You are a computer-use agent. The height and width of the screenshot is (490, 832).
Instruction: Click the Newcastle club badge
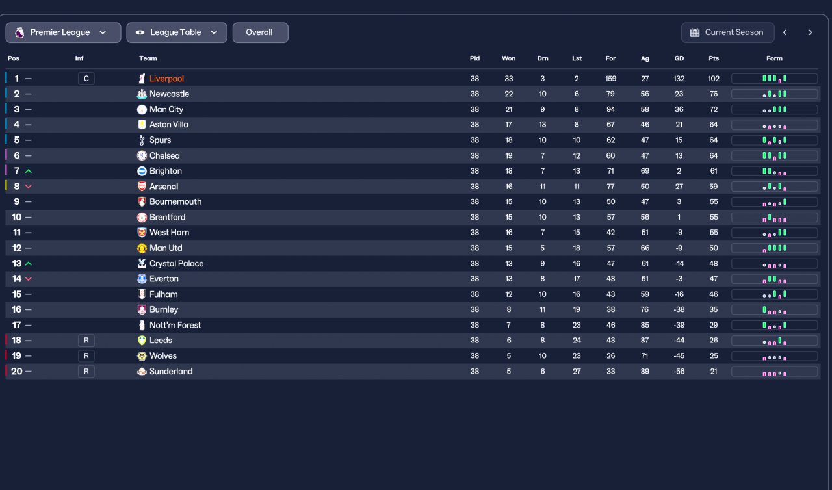tap(142, 94)
